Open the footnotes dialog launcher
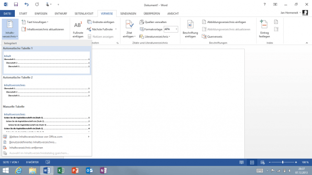This screenshot has width=312, height=175. (118, 43)
